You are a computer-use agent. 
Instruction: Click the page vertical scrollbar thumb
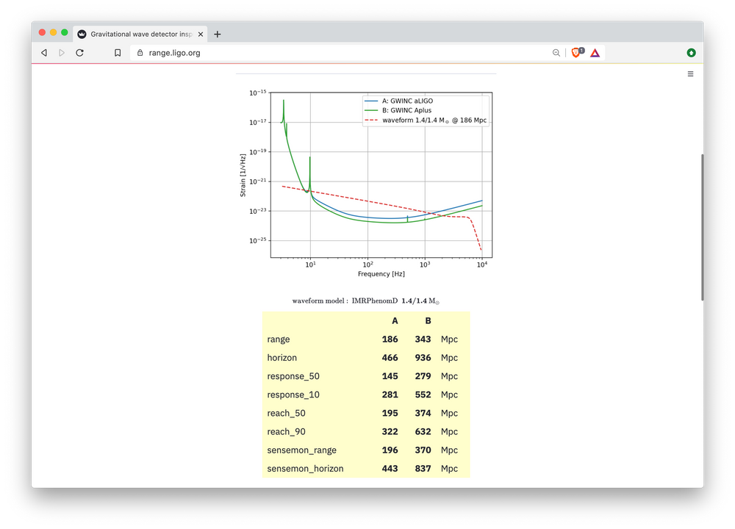702,227
